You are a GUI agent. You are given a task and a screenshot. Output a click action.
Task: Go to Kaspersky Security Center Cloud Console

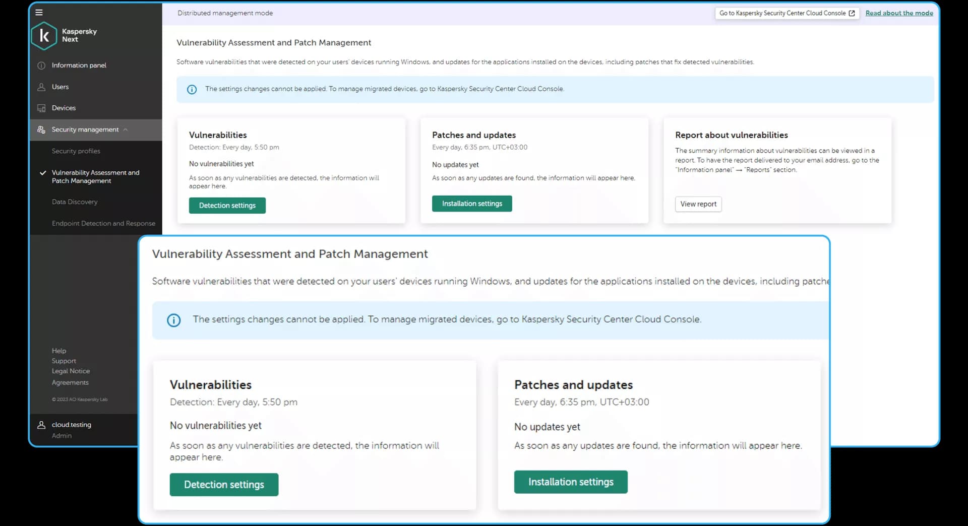(x=786, y=13)
